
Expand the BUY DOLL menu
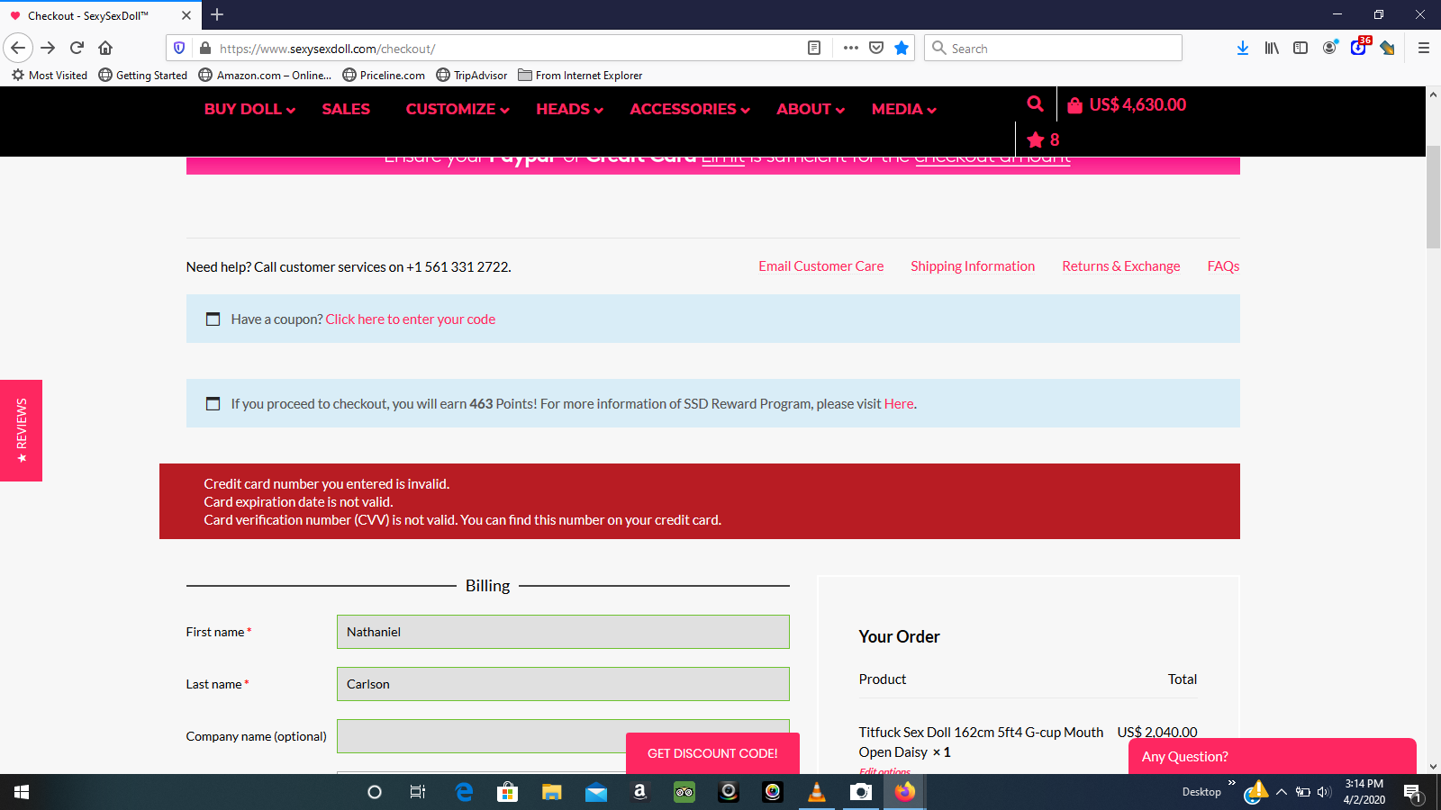click(x=249, y=109)
